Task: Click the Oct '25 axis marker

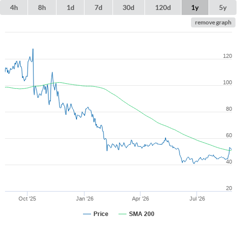Action: (x=27, y=199)
